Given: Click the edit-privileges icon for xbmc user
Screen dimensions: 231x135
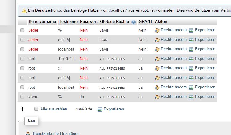Looking at the screenshot, I should 157,97.
